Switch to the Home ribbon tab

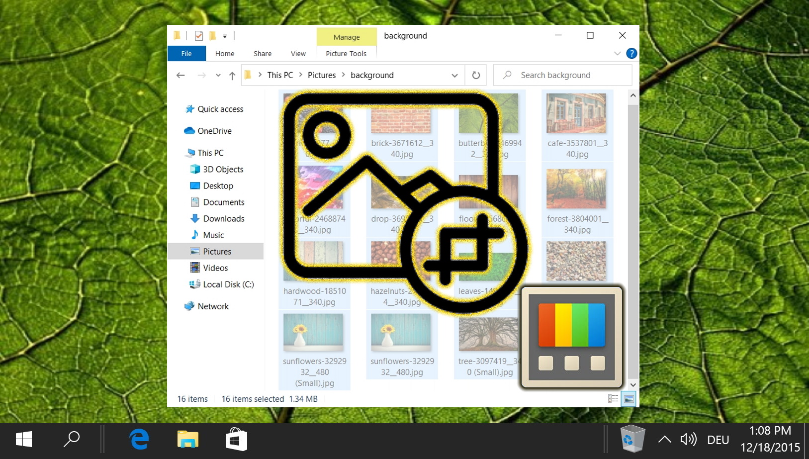(x=225, y=54)
